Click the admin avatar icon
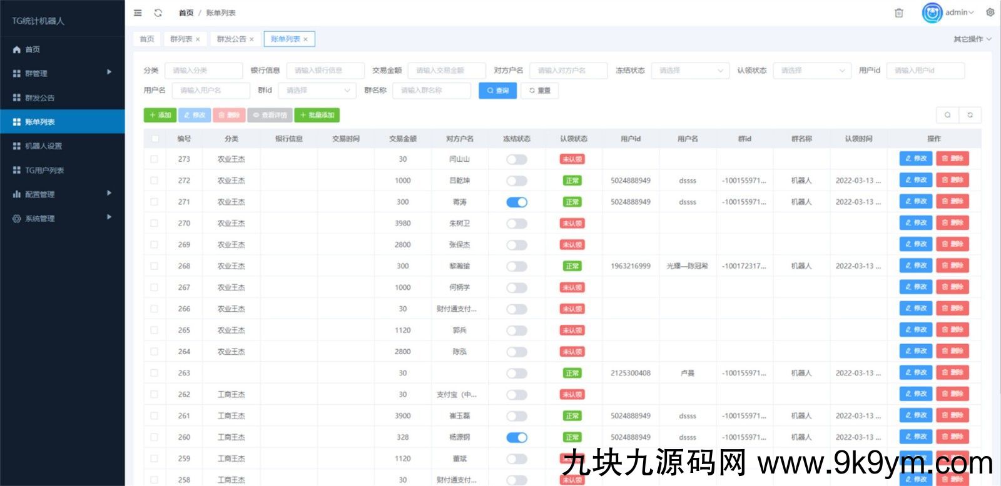This screenshot has height=486, width=1001. point(932,12)
